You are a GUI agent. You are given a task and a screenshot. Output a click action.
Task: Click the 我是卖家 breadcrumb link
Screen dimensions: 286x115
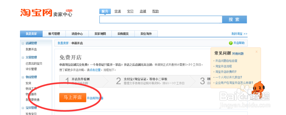(x=63, y=43)
